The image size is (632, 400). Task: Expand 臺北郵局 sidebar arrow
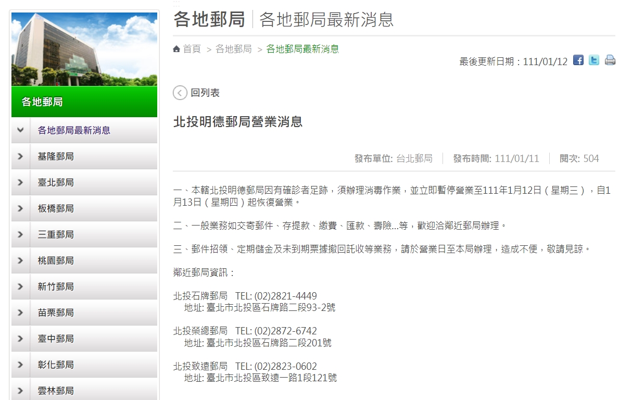(20, 182)
